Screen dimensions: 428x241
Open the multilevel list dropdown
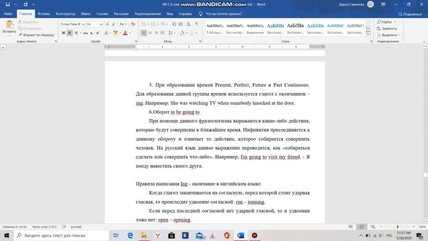coord(168,24)
